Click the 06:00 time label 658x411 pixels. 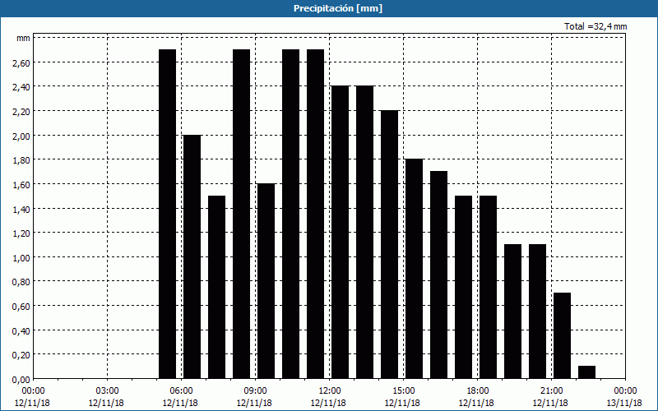point(181,391)
